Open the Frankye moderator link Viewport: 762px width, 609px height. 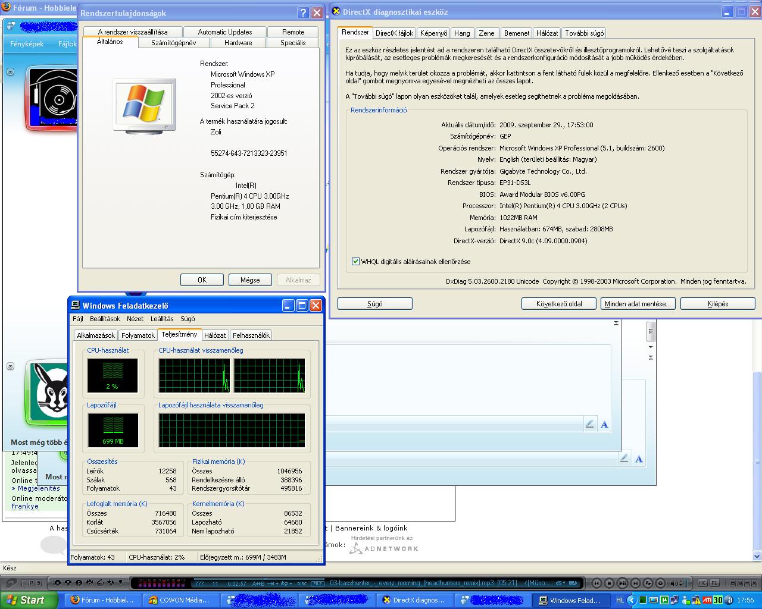(25, 507)
